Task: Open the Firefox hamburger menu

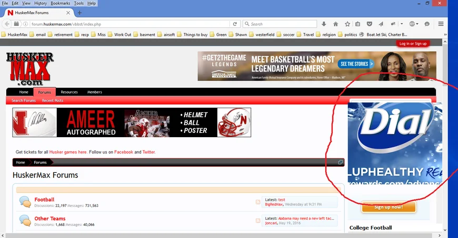Action: (x=441, y=24)
